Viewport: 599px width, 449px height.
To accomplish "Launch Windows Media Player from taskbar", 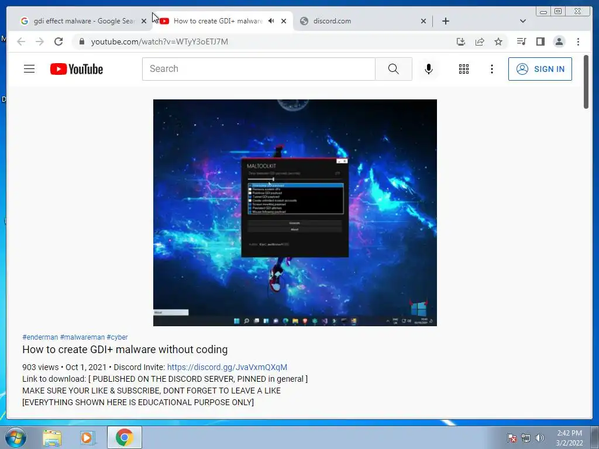I will 88,437.
